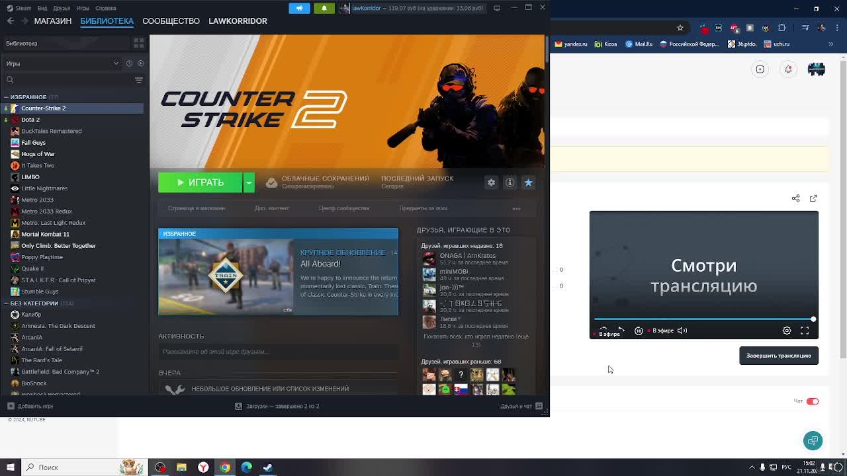This screenshot has height=476, width=847.
Task: Click stream progress bar handle
Action: 813,319
